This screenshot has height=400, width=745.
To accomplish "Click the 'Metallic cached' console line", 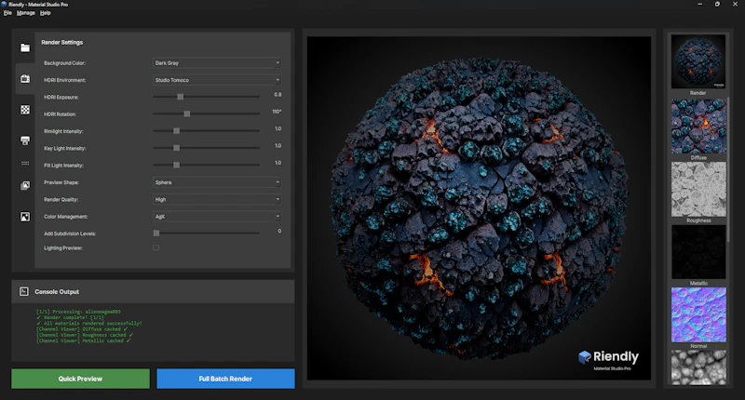I will pos(84,340).
